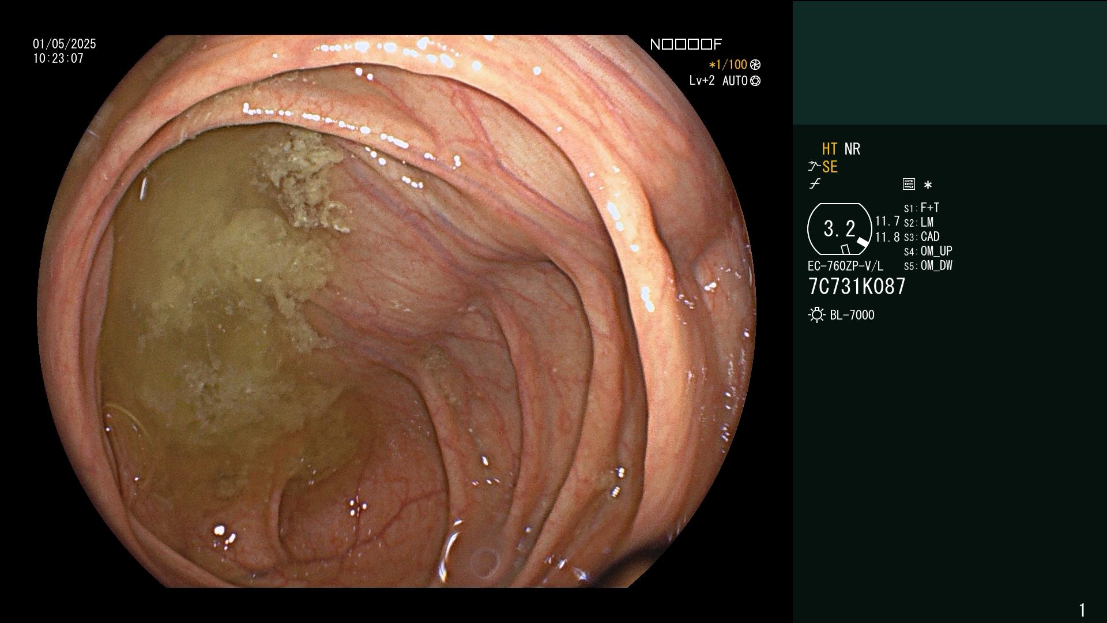The image size is (1107, 623).
Task: Click the date 01/05/2025
Action: (65, 44)
